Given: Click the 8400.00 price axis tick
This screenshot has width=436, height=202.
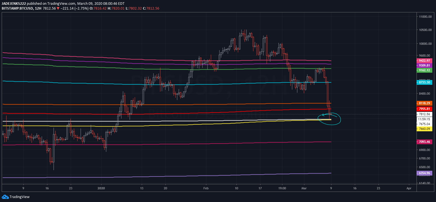Looking at the screenshot, I should (x=425, y=94).
